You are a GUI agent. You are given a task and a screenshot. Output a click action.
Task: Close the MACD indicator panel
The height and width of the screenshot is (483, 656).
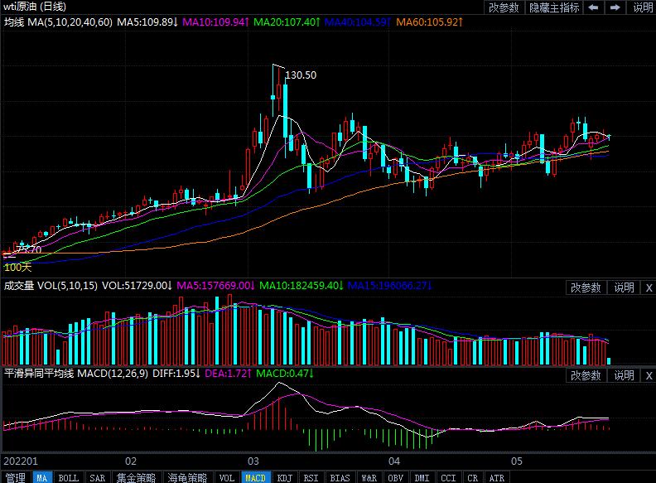pyautogui.click(x=649, y=376)
